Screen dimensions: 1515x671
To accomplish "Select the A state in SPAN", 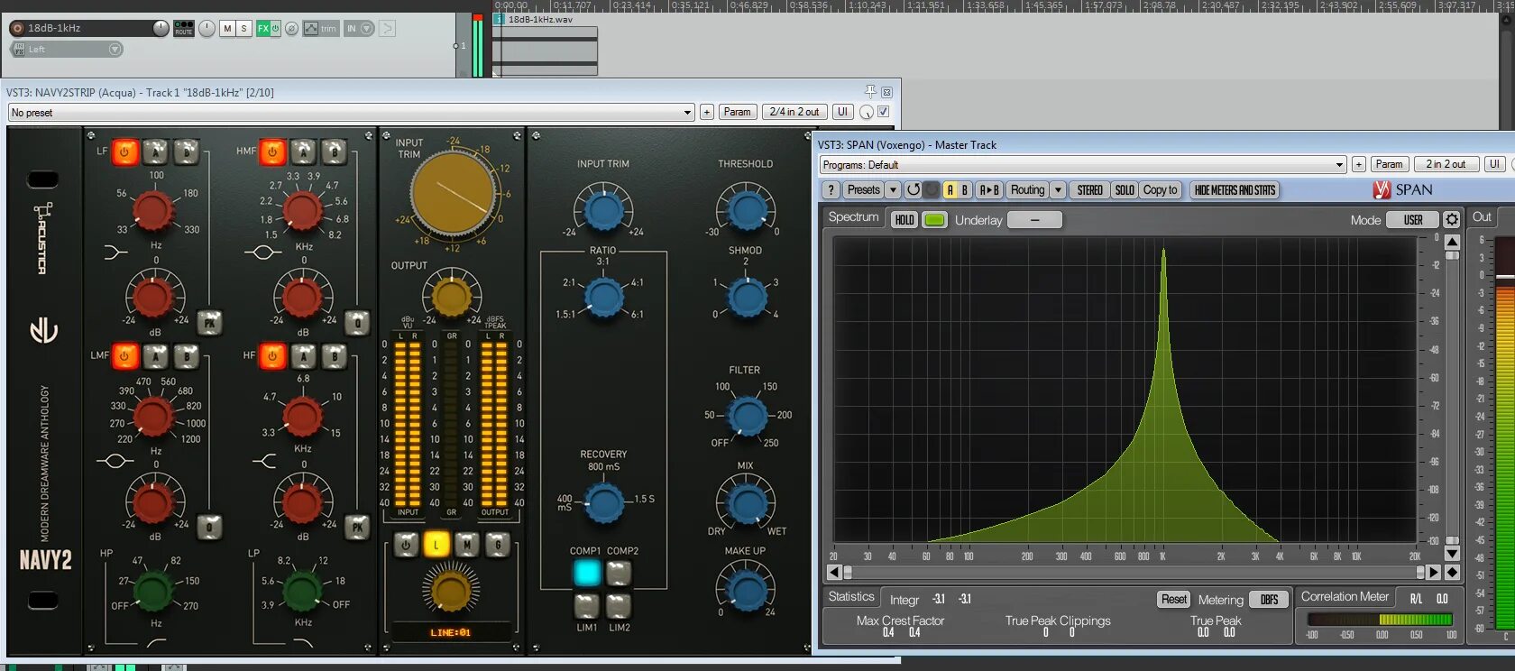I will [x=950, y=190].
